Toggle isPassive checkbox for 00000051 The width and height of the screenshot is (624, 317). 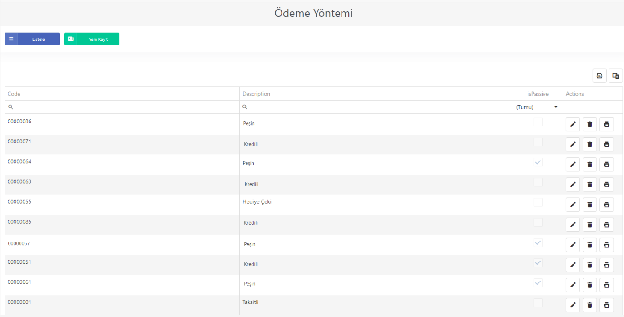click(x=538, y=262)
